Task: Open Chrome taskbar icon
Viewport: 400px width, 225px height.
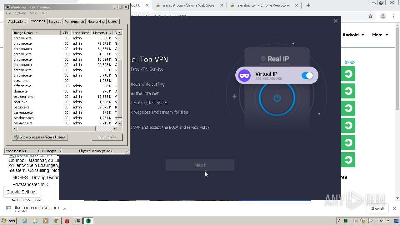Action: coord(56,221)
